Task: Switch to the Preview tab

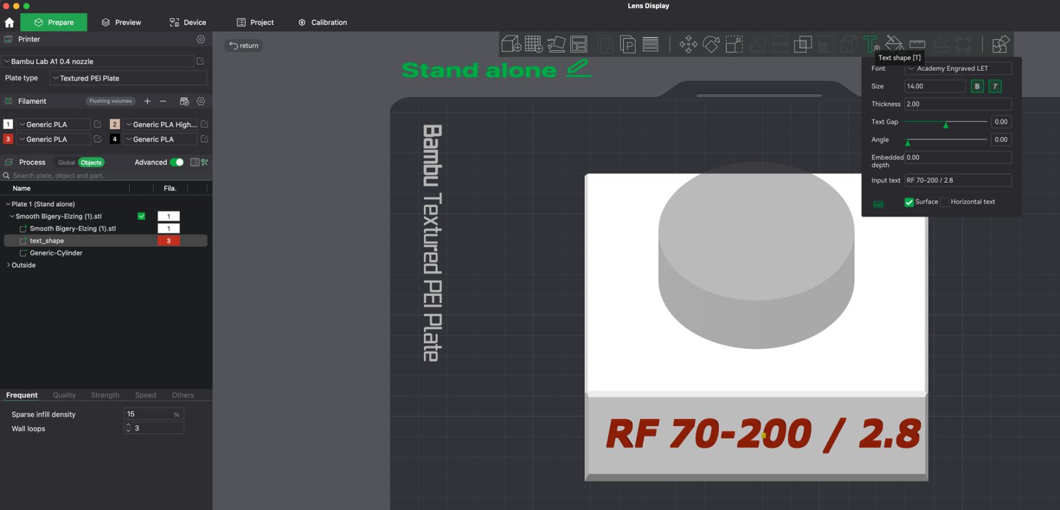Action: click(121, 23)
